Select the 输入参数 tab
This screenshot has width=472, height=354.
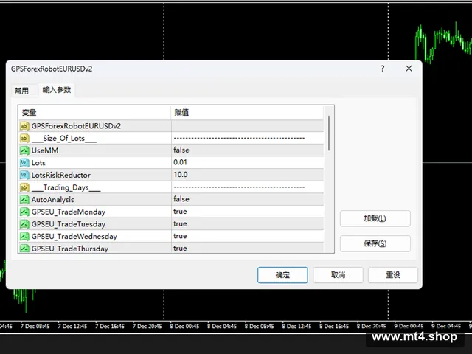[x=57, y=90]
